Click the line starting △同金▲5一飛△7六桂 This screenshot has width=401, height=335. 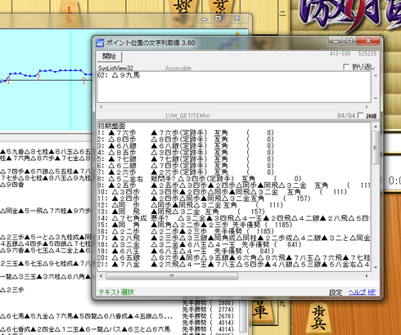(46, 211)
